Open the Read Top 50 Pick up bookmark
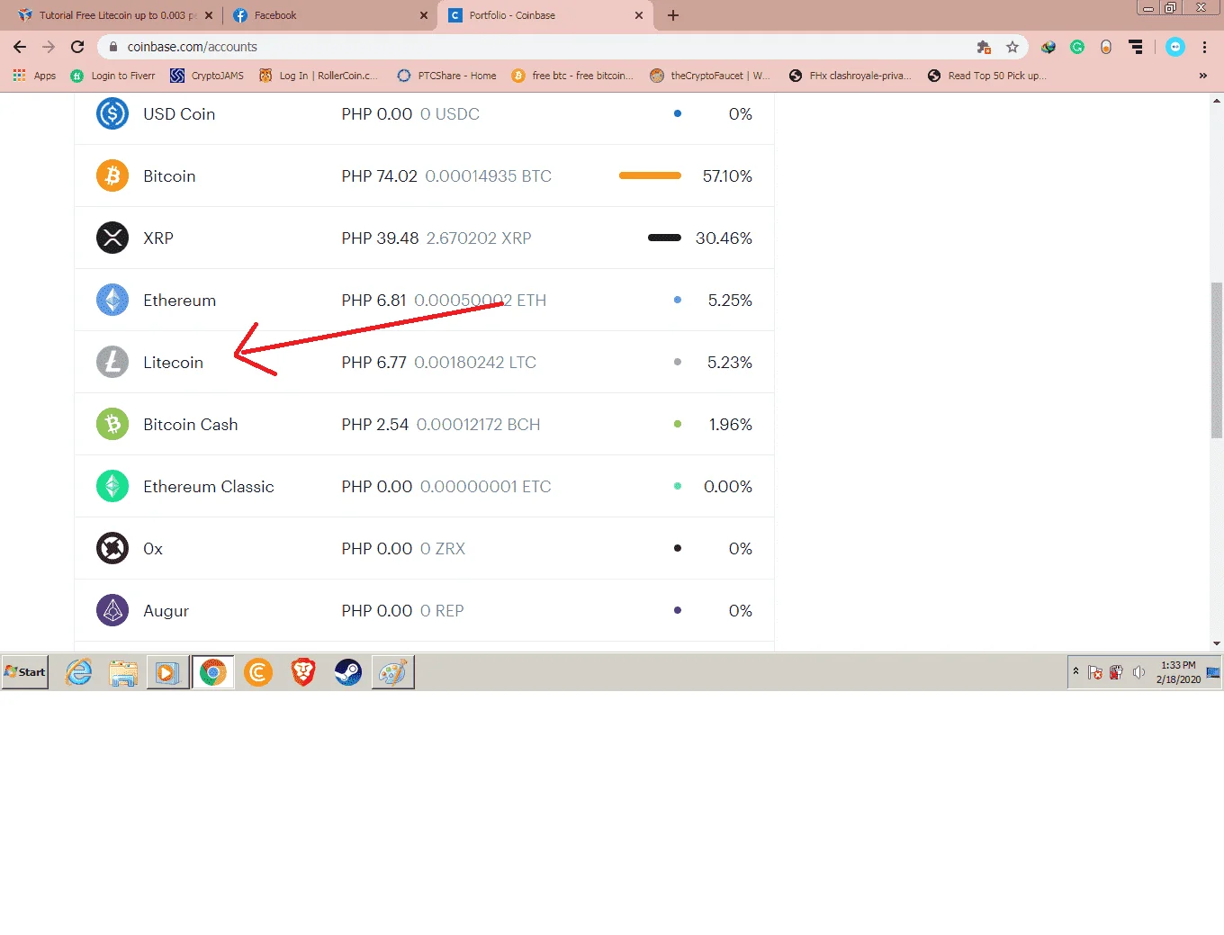Viewport: 1224px width, 935px height. [x=986, y=76]
